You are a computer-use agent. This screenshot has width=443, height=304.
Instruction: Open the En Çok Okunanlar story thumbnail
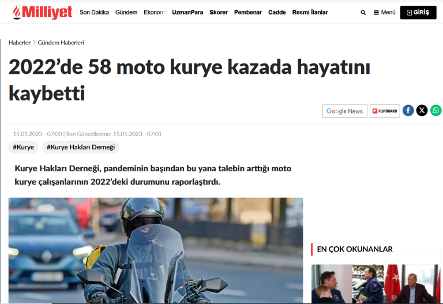click(x=376, y=284)
